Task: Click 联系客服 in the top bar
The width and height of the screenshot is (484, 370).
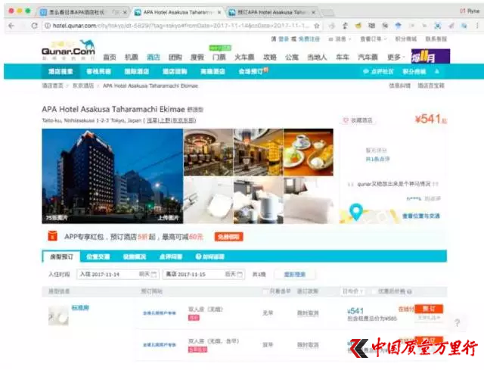Action: pyautogui.click(x=436, y=39)
